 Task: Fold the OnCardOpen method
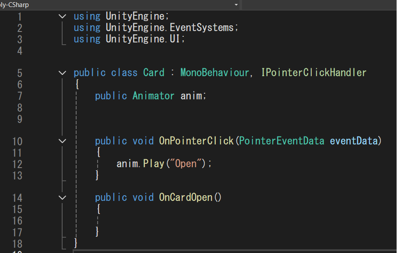point(63,197)
